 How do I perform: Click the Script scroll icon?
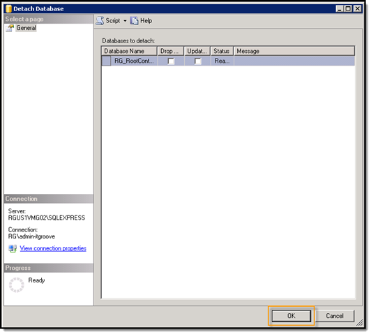[x=100, y=21]
